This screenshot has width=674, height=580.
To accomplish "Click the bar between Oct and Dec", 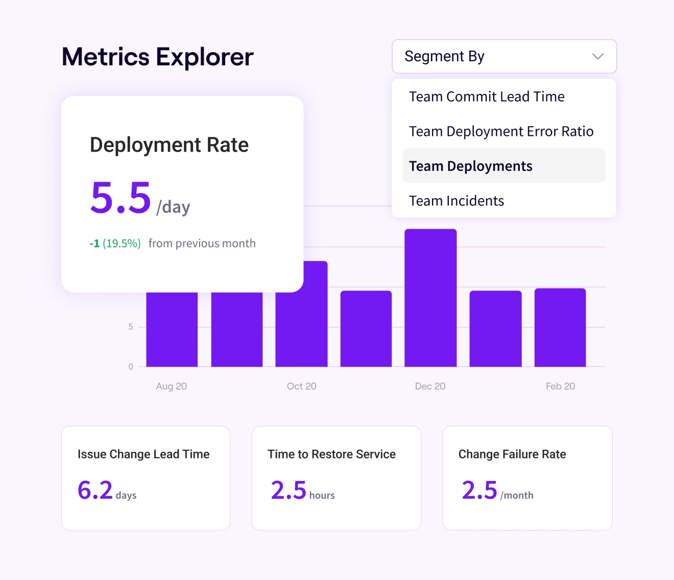I will (366, 328).
